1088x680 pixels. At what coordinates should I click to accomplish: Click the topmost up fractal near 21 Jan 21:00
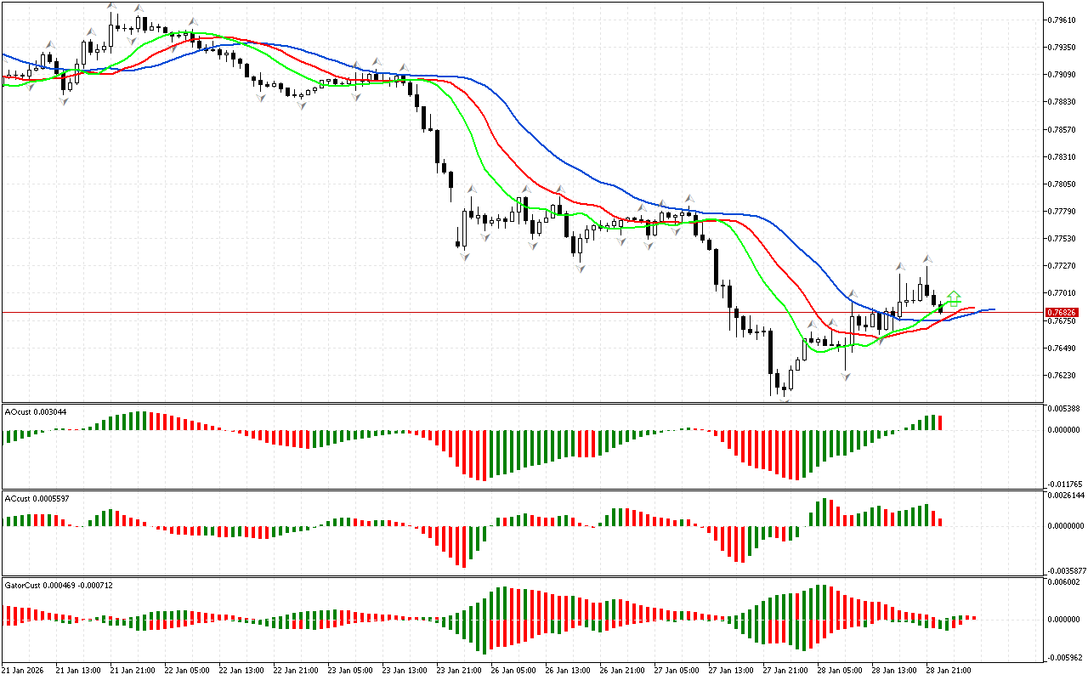[x=111, y=5]
